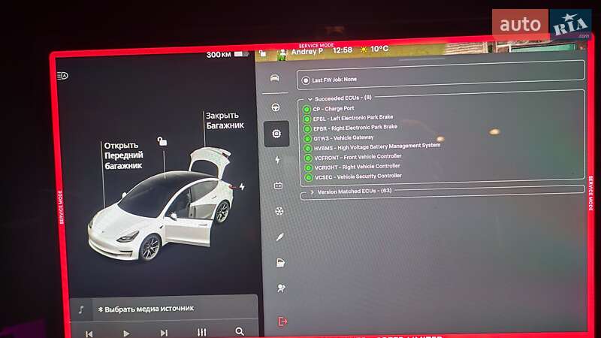Tap the charge port lightning icon on car
Image resolution: width=601 pixels, height=338 pixels.
click(242, 186)
